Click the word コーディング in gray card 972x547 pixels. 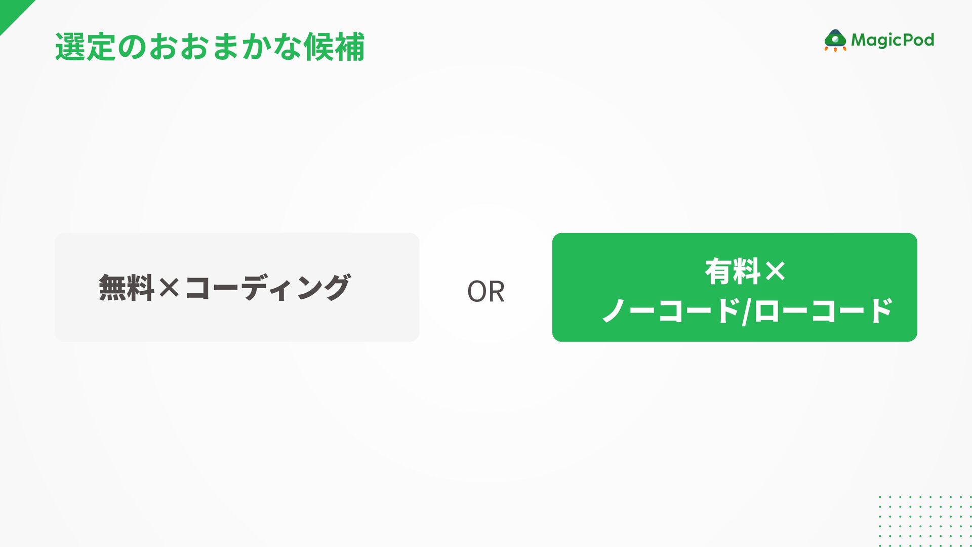267,287
